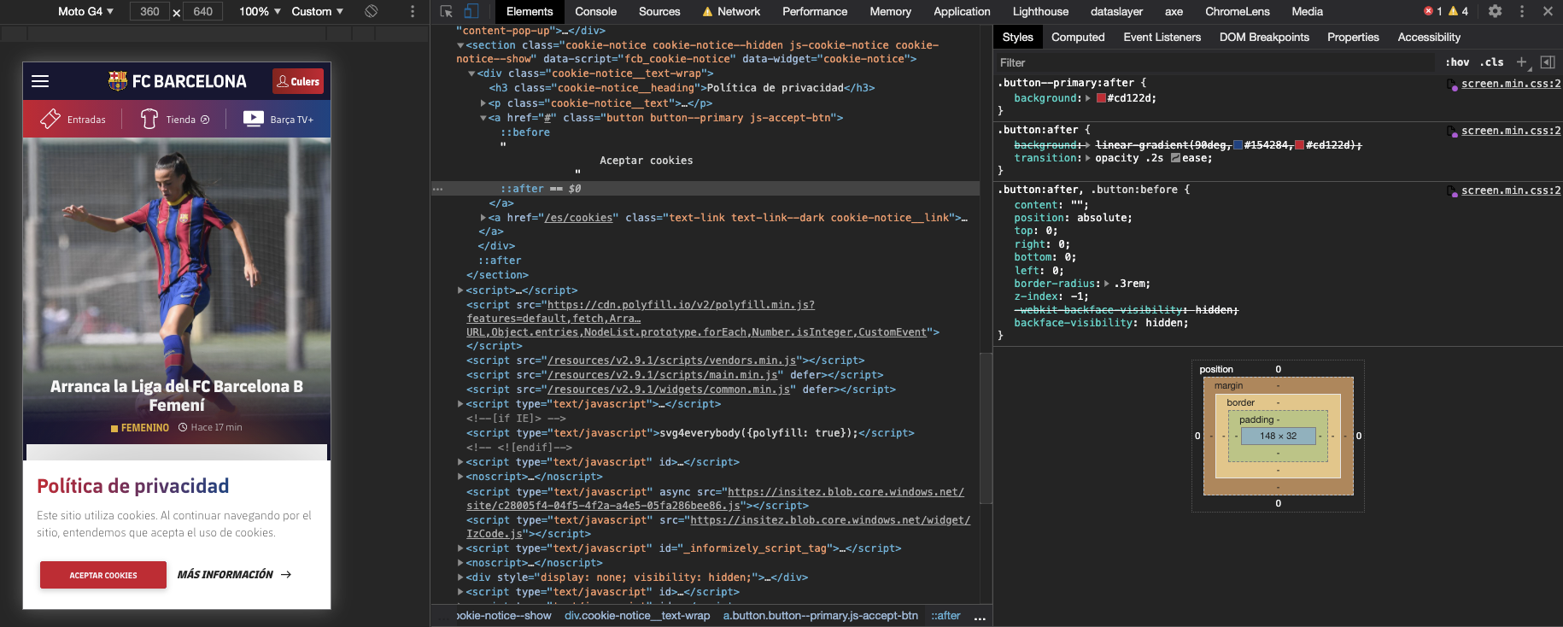Expand the p cookie-notice__text node
The image size is (1563, 627).
(483, 103)
